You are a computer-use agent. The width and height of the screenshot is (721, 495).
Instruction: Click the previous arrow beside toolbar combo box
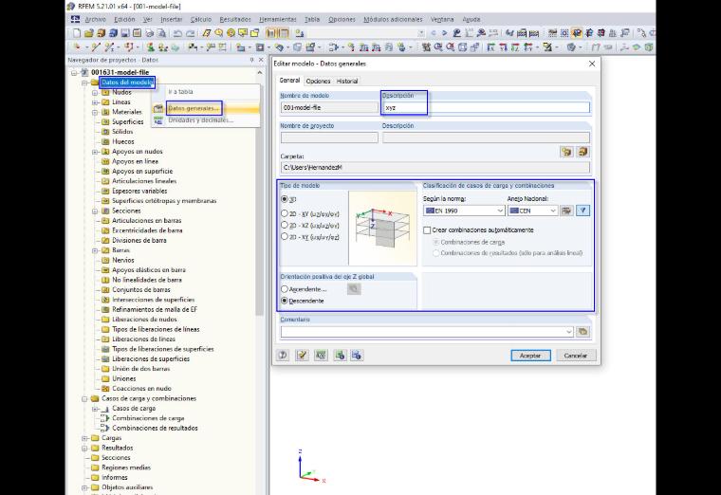click(x=434, y=33)
